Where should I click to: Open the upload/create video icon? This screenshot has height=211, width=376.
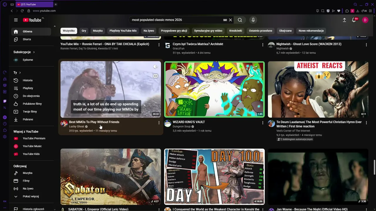[x=345, y=20]
